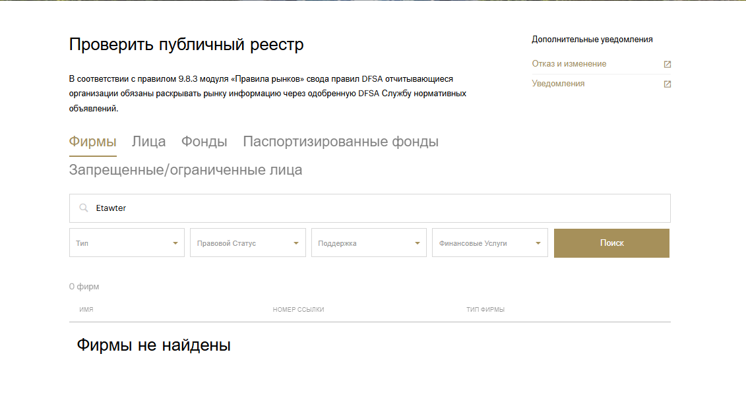Open external link icon next to Уведомления
This screenshot has height=408, width=746.
tap(667, 84)
